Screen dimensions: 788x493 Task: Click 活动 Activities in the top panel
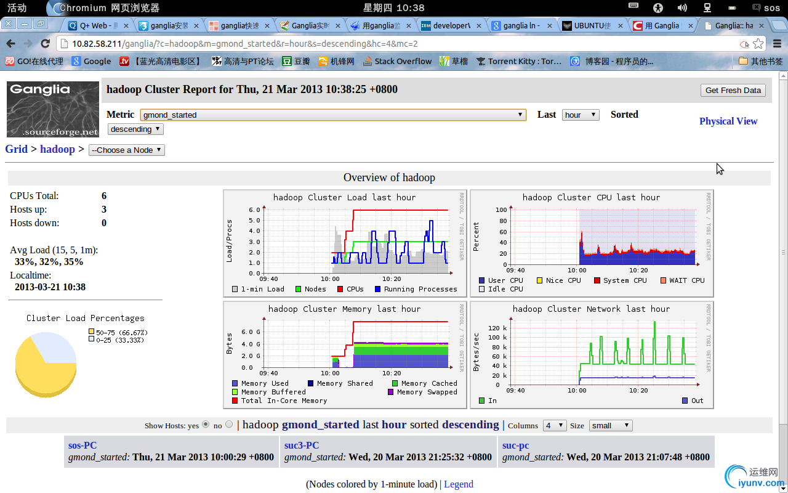17,7
